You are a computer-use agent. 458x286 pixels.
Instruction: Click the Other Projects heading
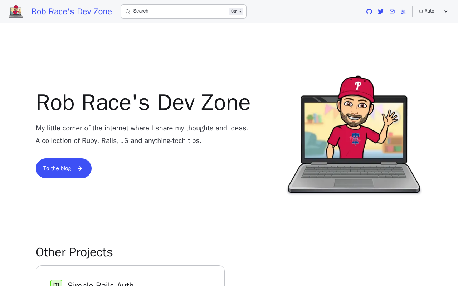click(74, 252)
